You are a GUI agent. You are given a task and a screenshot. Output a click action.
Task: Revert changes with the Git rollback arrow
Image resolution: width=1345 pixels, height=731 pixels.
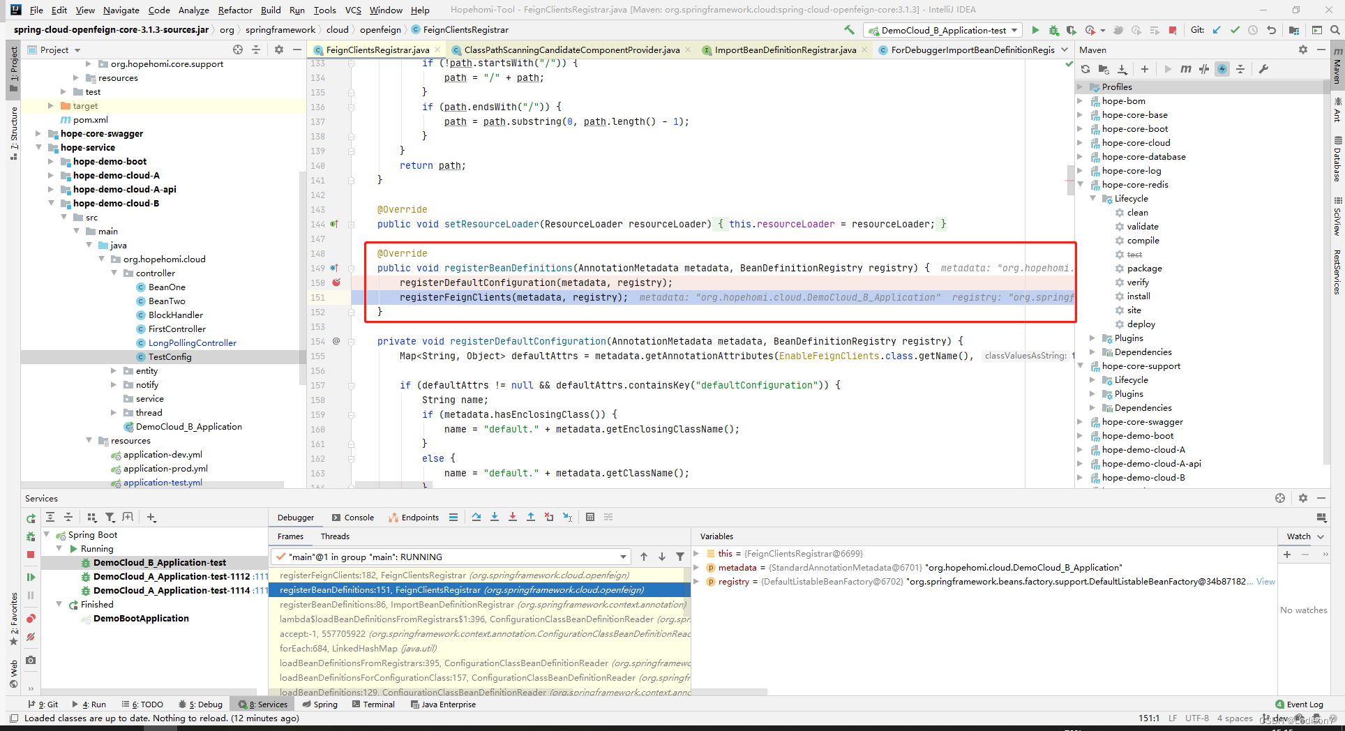[x=1271, y=30]
